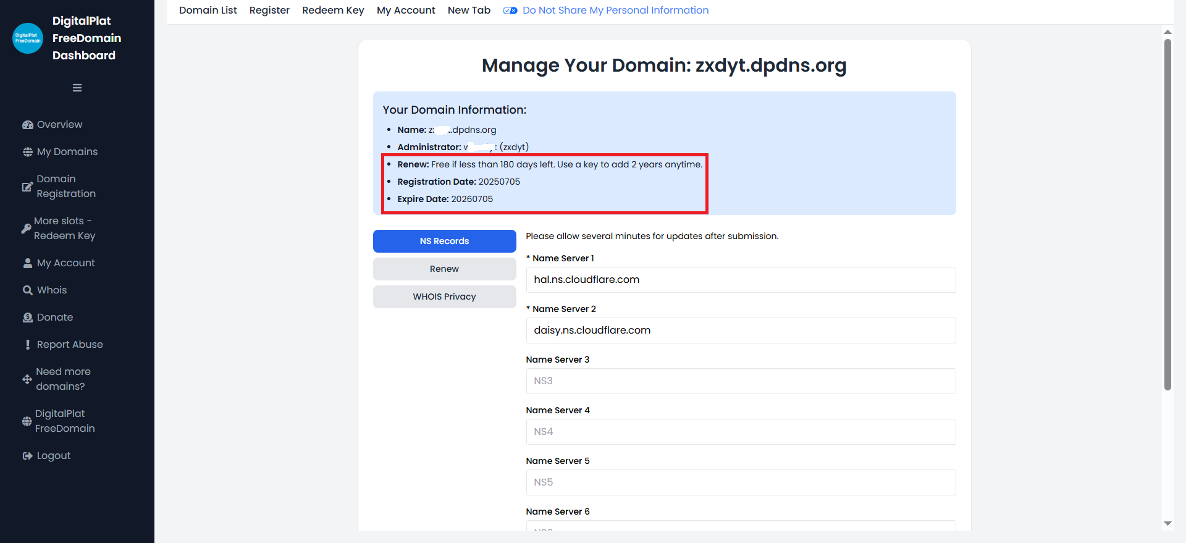This screenshot has height=543, width=1186.
Task: Click the Whois magnifier icon
Action: tap(28, 290)
